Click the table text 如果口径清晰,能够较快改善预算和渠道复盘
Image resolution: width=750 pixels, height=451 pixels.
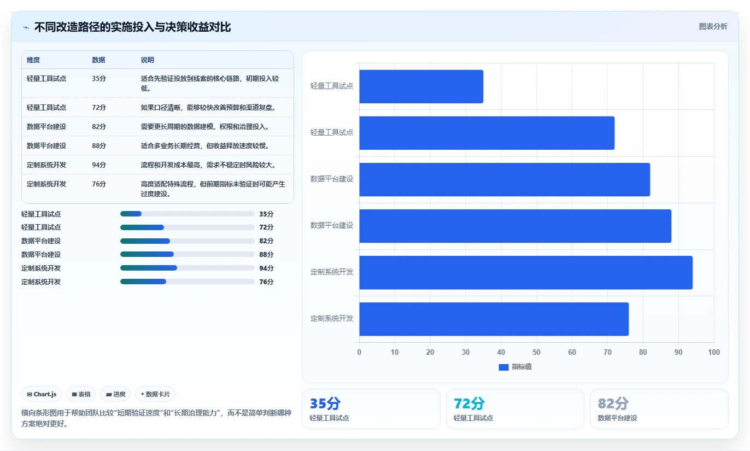pos(208,108)
